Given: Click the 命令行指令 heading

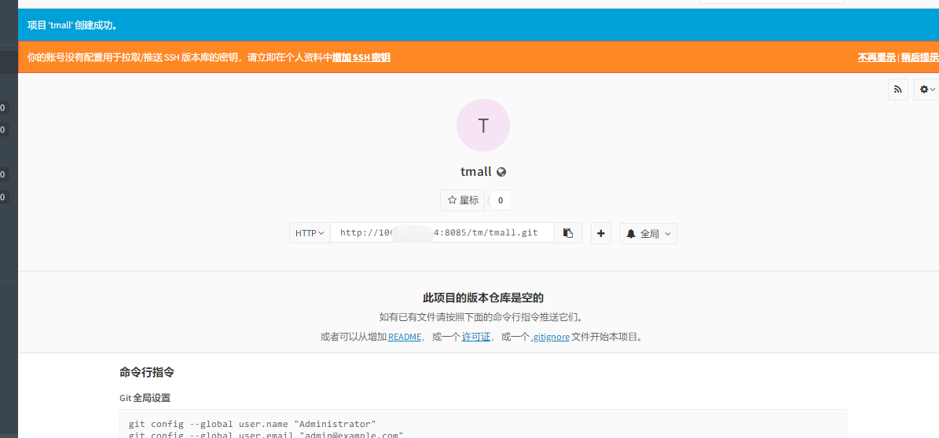Looking at the screenshot, I should 147,372.
